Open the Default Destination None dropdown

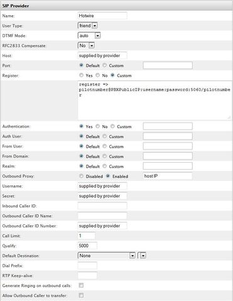pos(107,256)
